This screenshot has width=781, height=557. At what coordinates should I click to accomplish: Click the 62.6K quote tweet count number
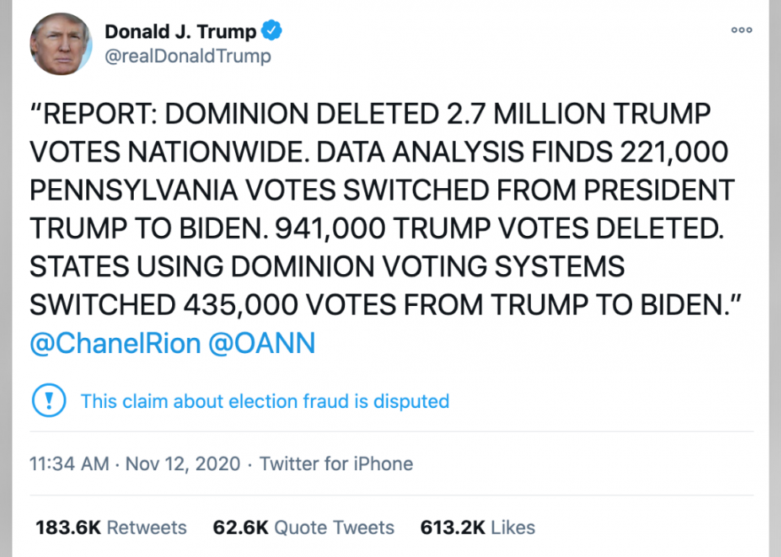[x=238, y=528]
